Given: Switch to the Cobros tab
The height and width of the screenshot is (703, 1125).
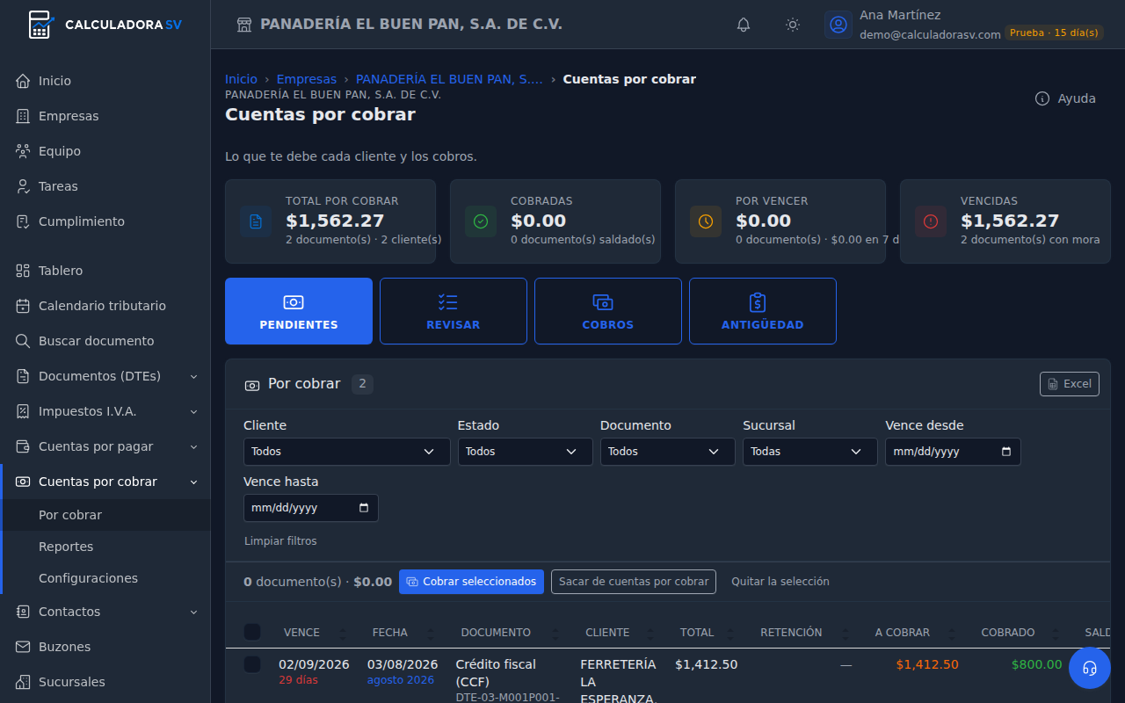Looking at the screenshot, I should (x=608, y=311).
